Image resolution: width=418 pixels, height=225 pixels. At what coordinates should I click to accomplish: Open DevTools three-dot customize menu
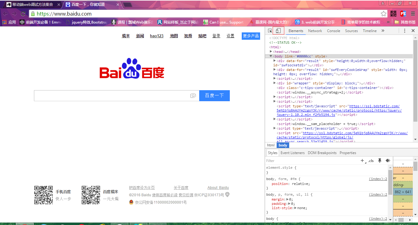(405, 31)
